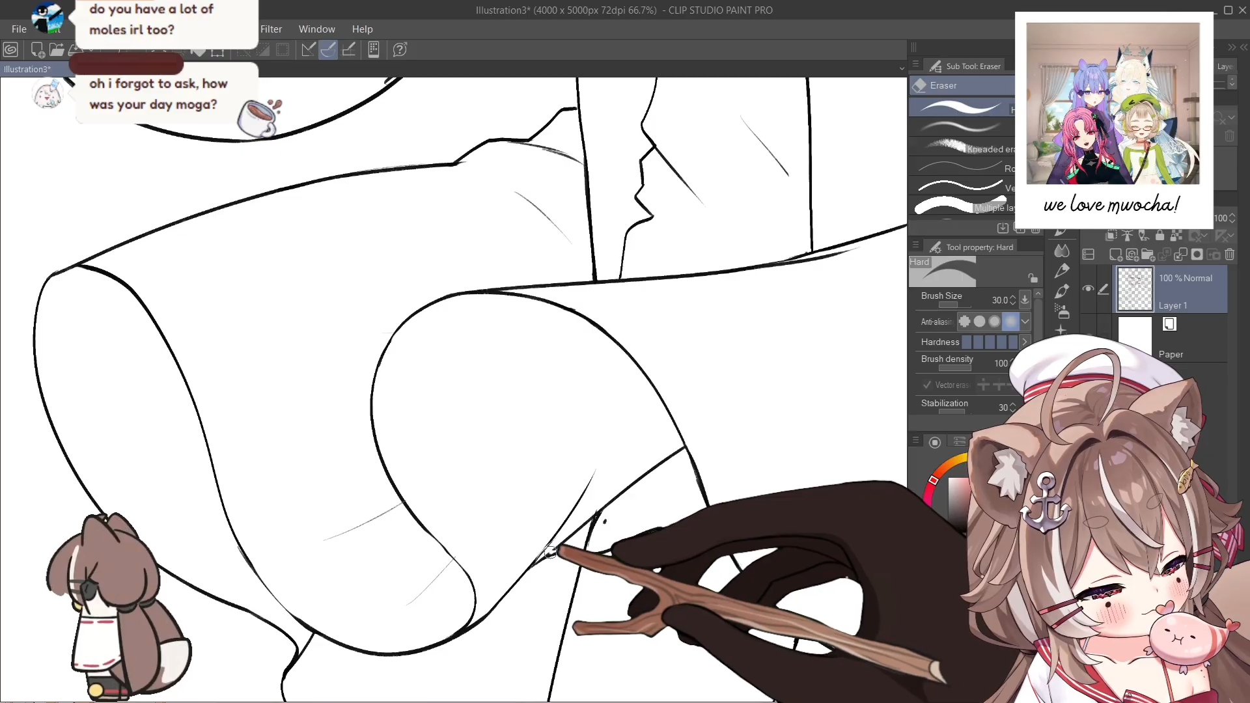Click the Delete Layer trash icon
This screenshot has height=703, width=1250.
(x=1229, y=255)
